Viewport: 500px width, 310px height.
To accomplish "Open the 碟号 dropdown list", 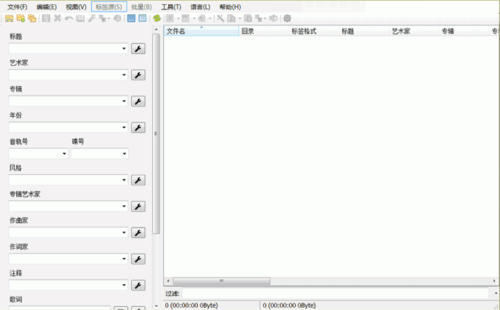I will pyautogui.click(x=124, y=154).
